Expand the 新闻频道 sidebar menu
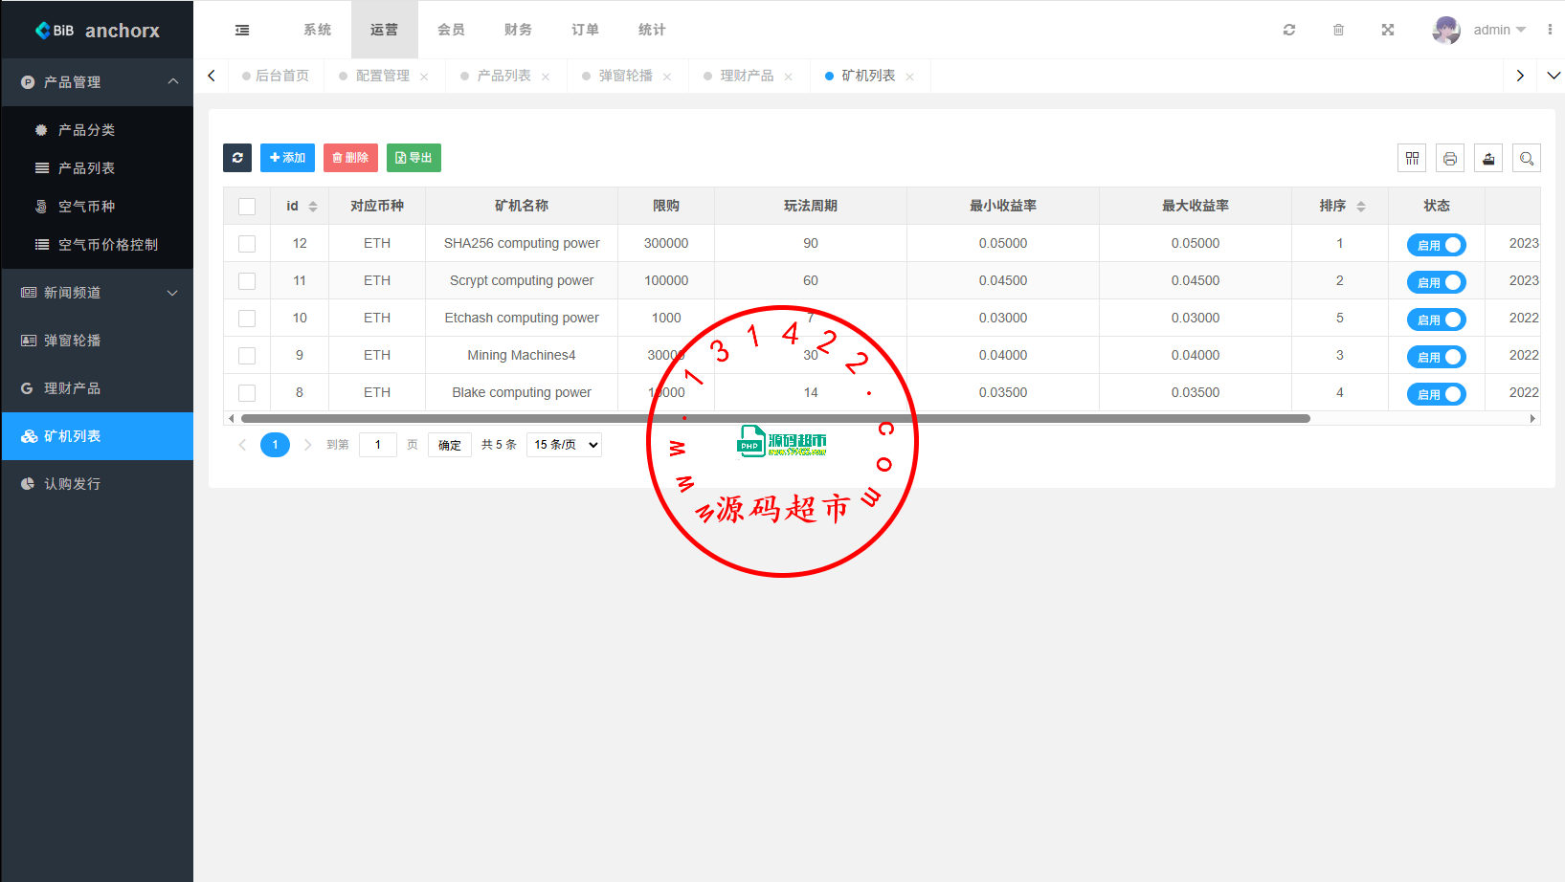Image resolution: width=1565 pixels, height=882 pixels. pos(97,292)
